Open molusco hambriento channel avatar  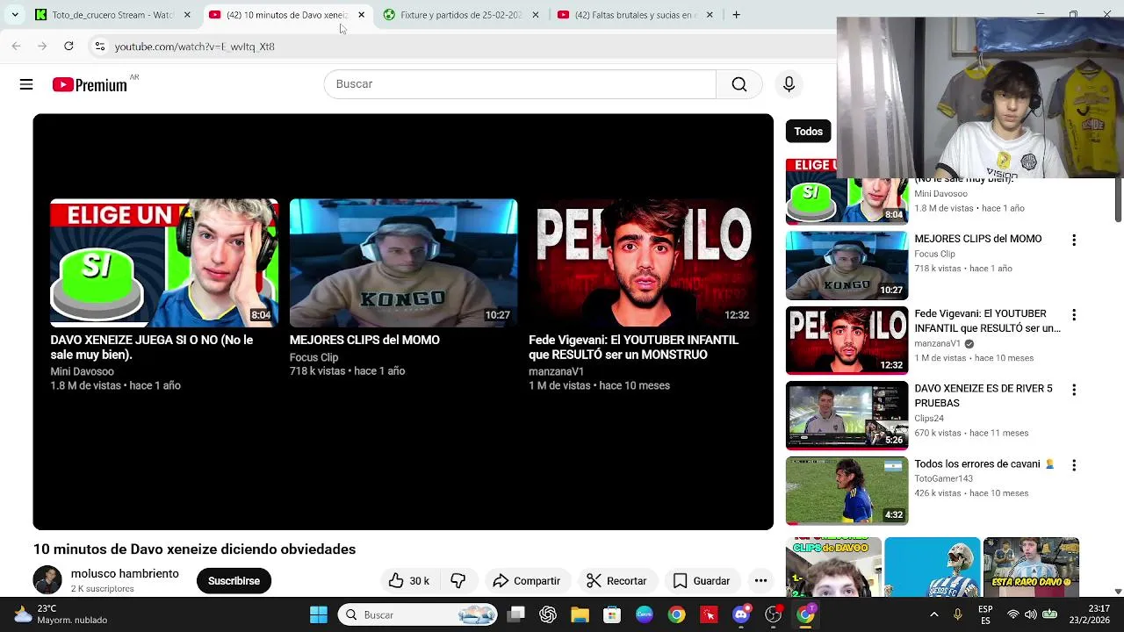(x=47, y=580)
